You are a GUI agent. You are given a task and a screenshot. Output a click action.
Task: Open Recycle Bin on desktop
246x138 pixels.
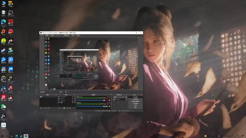tap(3, 13)
